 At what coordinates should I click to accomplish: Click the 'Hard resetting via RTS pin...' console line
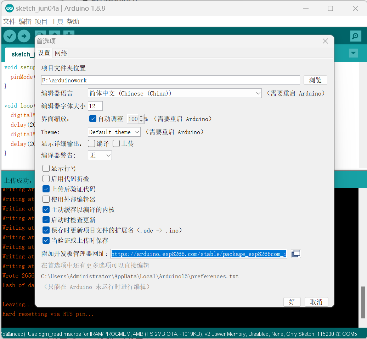pyautogui.click(x=48, y=314)
